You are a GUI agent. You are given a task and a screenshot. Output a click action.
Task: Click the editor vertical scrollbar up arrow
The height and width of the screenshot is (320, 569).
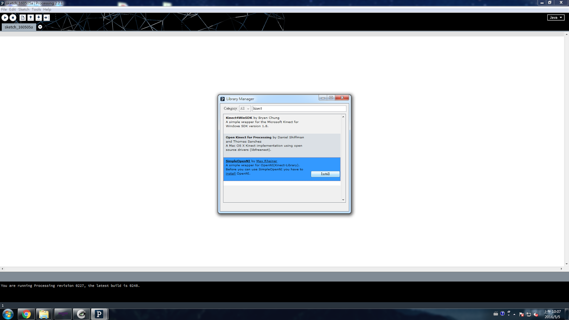tap(567, 34)
